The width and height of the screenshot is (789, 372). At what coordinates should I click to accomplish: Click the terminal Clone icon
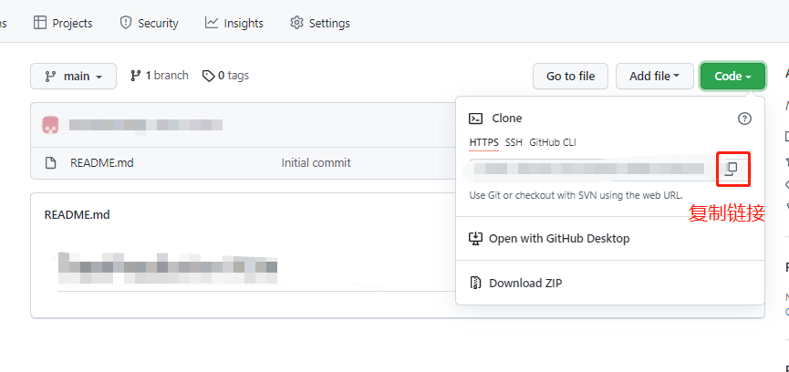point(475,119)
